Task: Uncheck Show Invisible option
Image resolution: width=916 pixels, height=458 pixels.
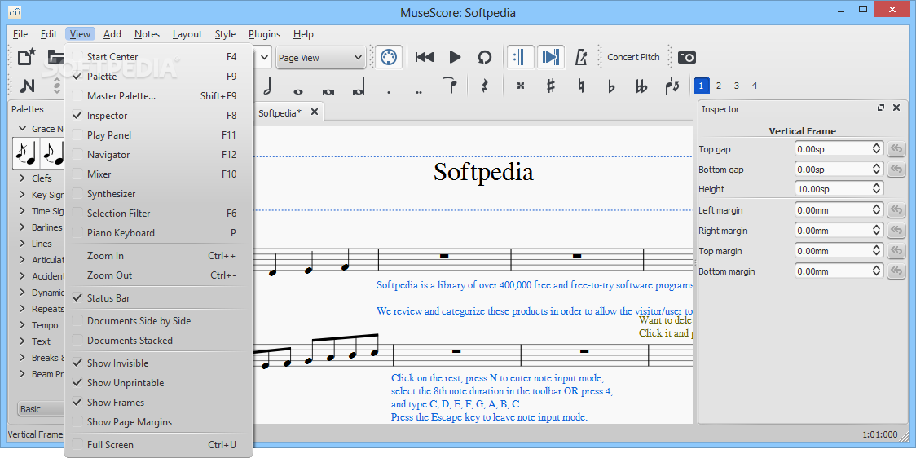Action: (158, 363)
